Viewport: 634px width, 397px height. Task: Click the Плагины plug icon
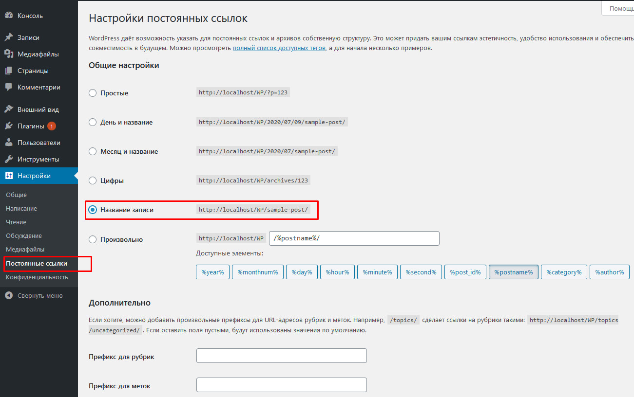[x=9, y=126]
